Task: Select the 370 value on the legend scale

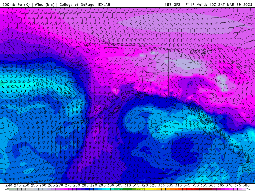Action: [x=229, y=185]
